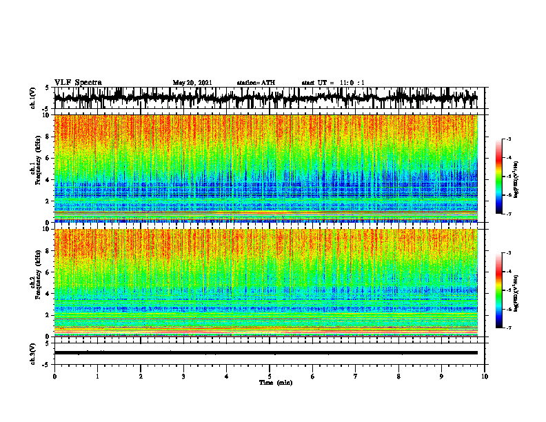Image resolution: width=546 pixels, height=422 pixels.
Task: Click the ch.1 spectrogram panel
Action: coord(265,168)
